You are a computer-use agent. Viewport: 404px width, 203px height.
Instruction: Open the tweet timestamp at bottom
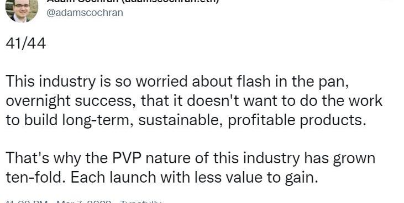click(x=59, y=201)
